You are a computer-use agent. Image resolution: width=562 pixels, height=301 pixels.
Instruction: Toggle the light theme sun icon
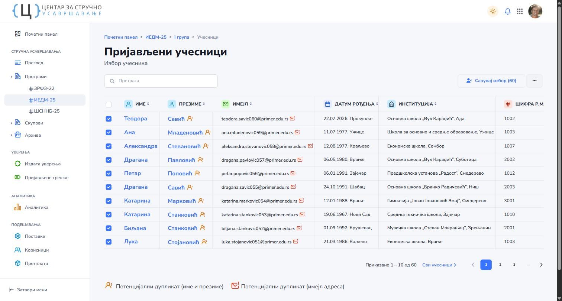click(x=493, y=11)
